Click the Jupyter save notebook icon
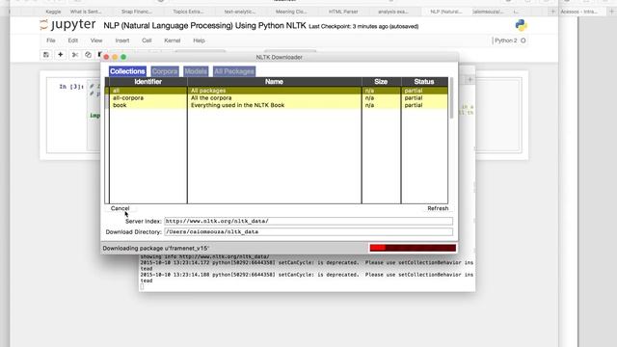Image resolution: width=617 pixels, height=347 pixels. click(46, 55)
